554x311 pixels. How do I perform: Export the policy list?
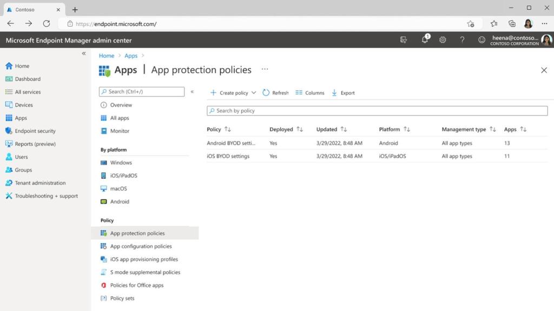point(343,93)
